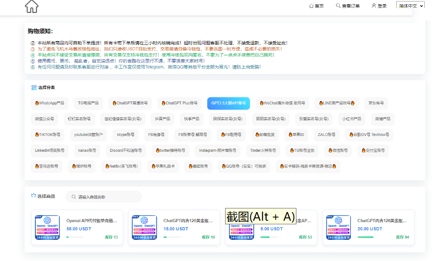Select the WhatsApp产品 category
The image size is (438, 261).
(50, 103)
